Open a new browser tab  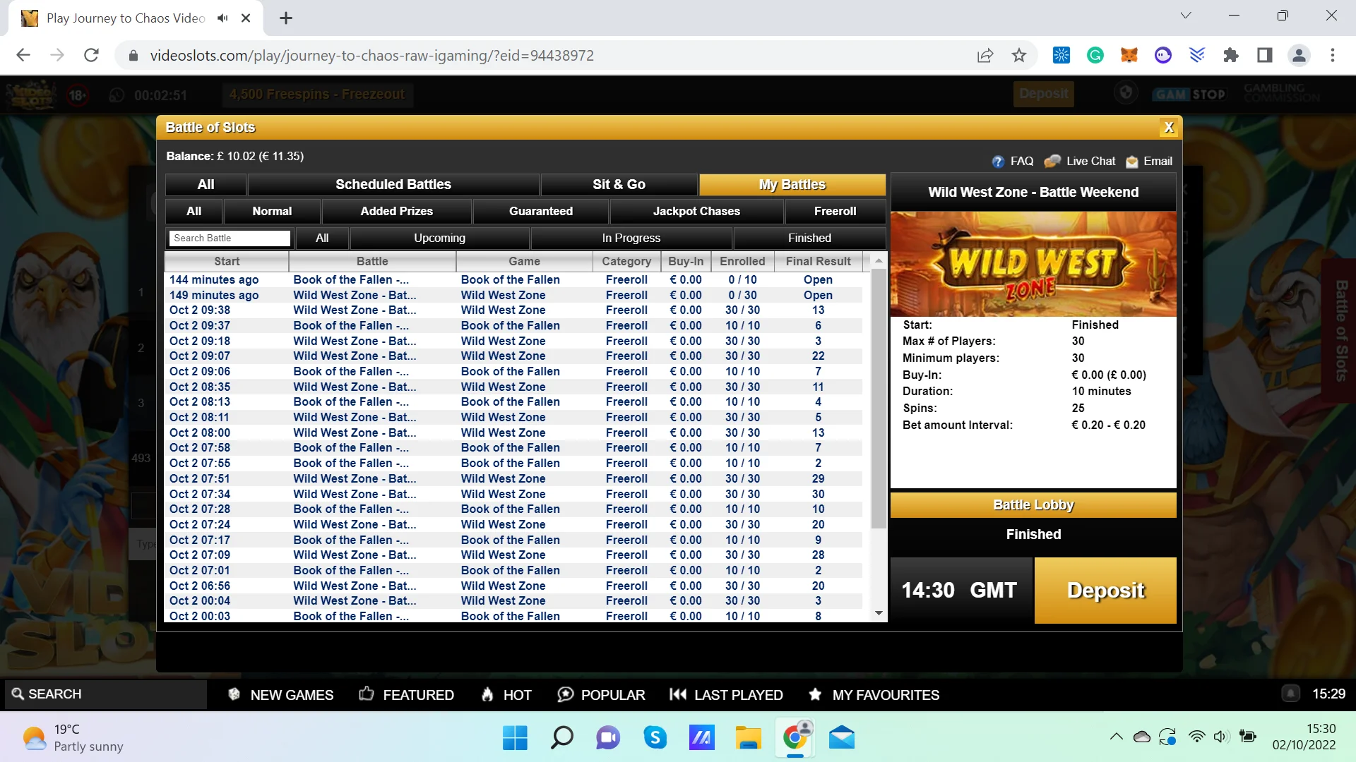click(x=286, y=18)
